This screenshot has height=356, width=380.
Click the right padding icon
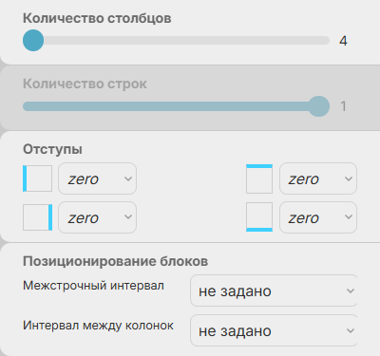[37, 217]
